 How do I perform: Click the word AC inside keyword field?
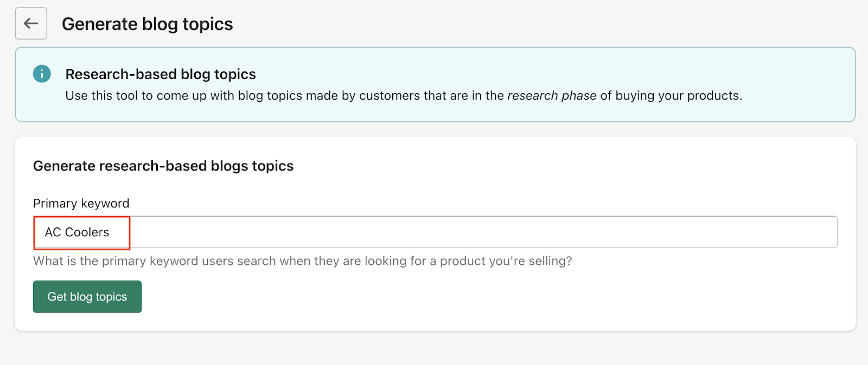pyautogui.click(x=53, y=232)
